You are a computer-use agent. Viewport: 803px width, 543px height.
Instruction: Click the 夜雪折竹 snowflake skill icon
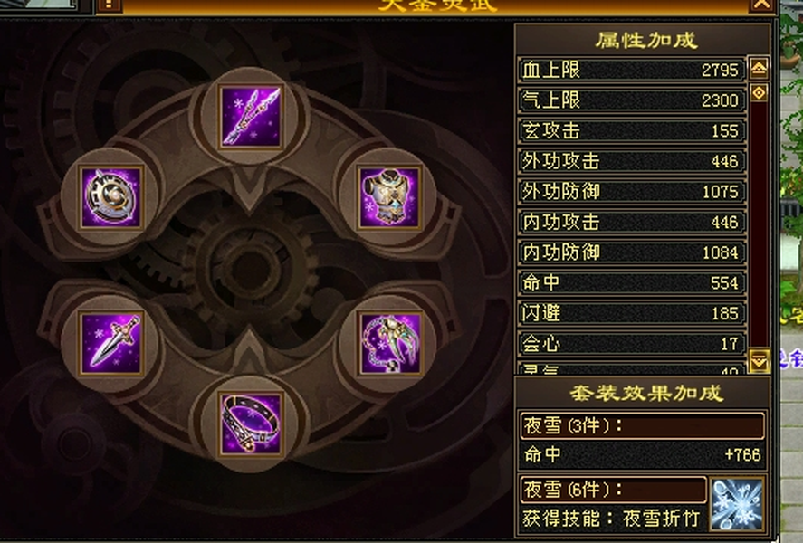737,505
